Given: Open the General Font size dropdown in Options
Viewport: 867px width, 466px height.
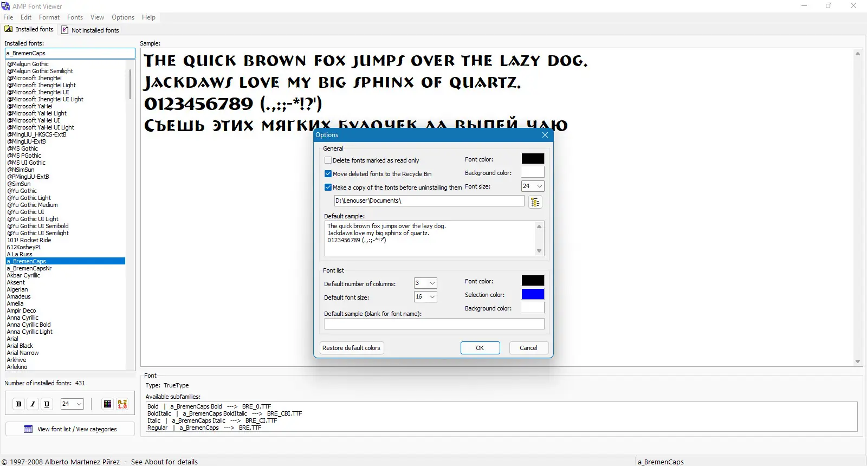Looking at the screenshot, I should pos(539,186).
